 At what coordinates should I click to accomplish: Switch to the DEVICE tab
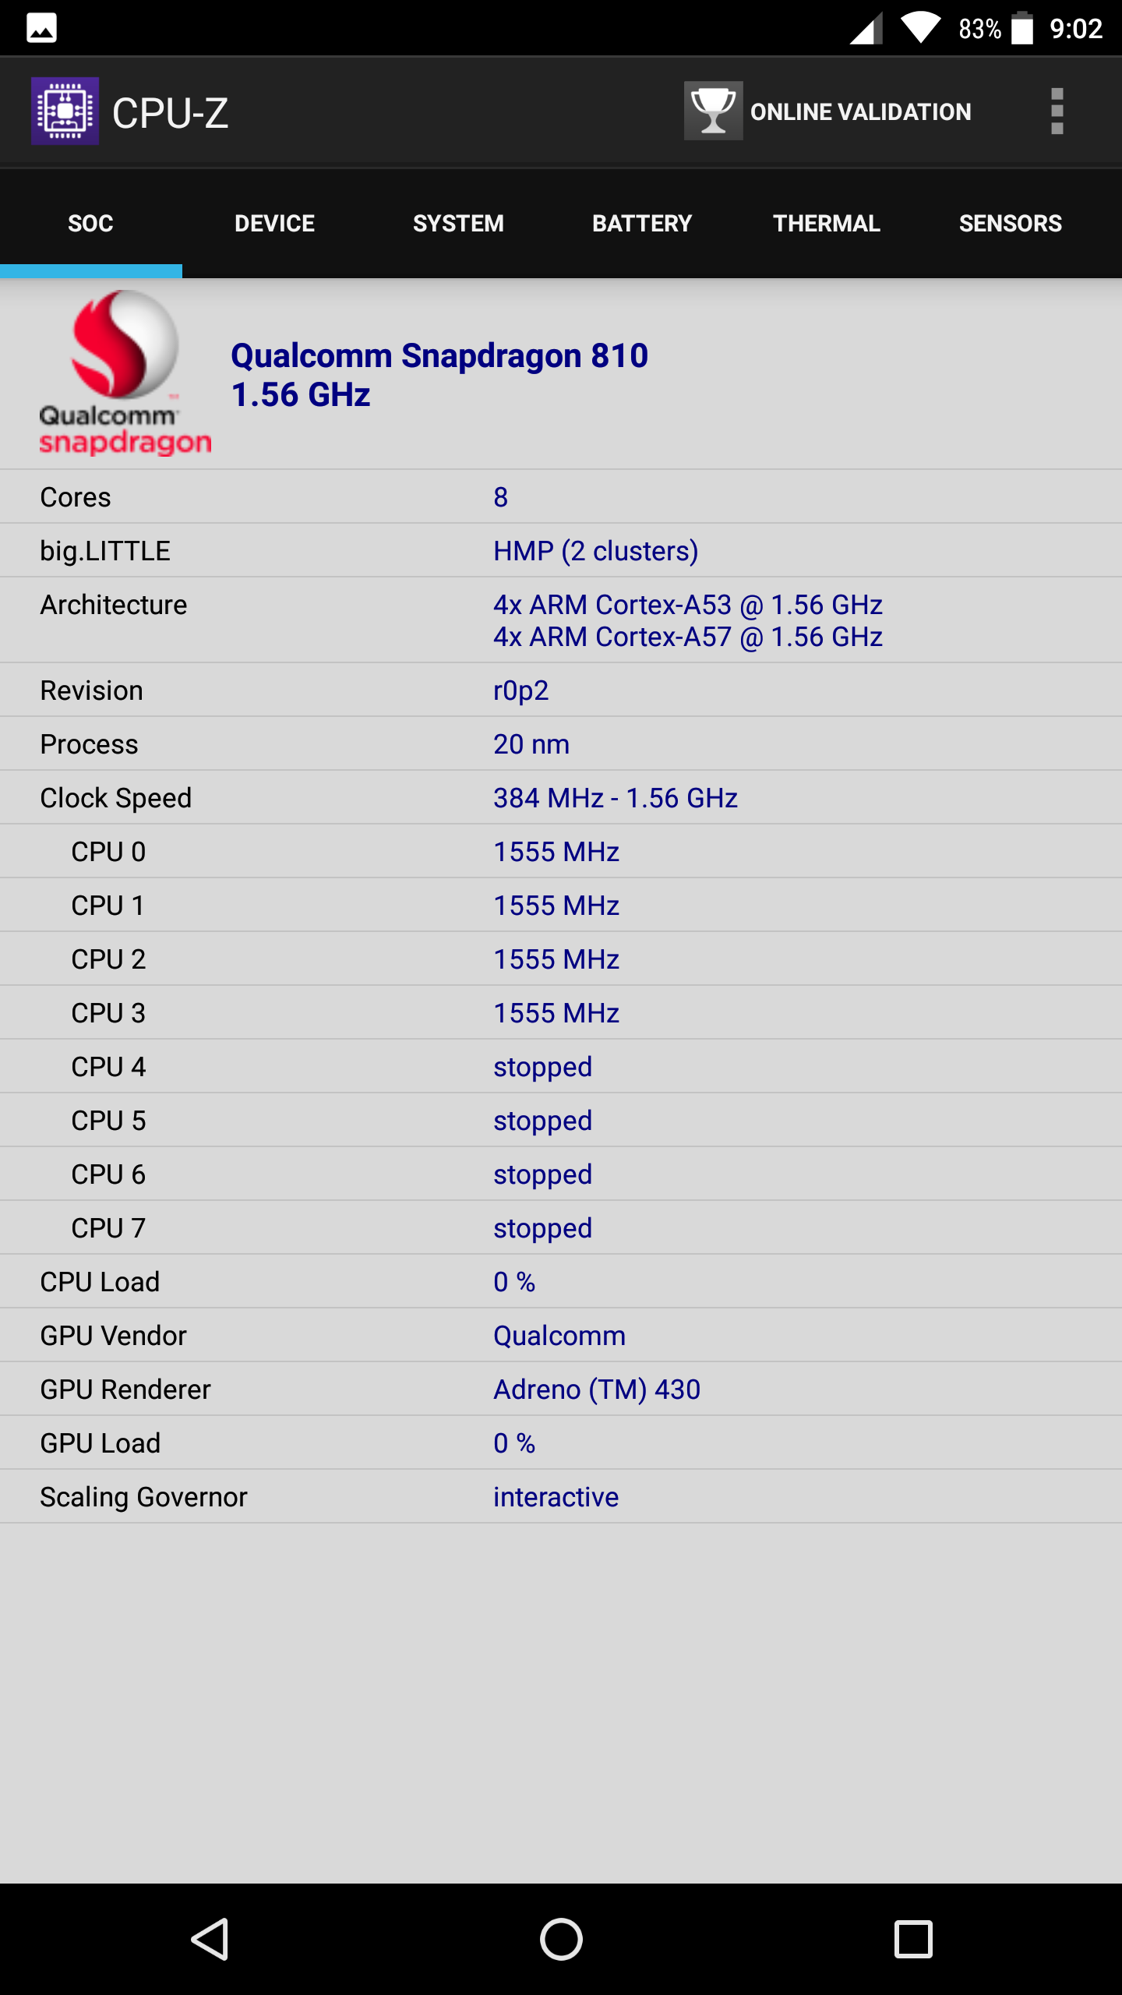pyautogui.click(x=274, y=224)
